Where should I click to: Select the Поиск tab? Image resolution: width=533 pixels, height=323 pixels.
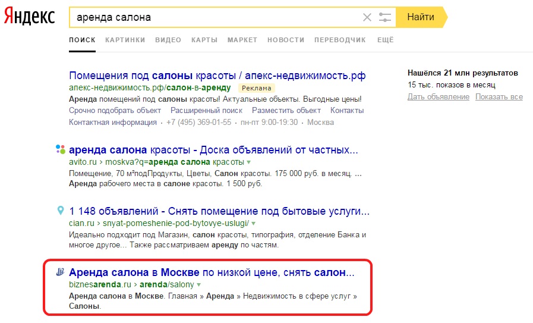[82, 40]
